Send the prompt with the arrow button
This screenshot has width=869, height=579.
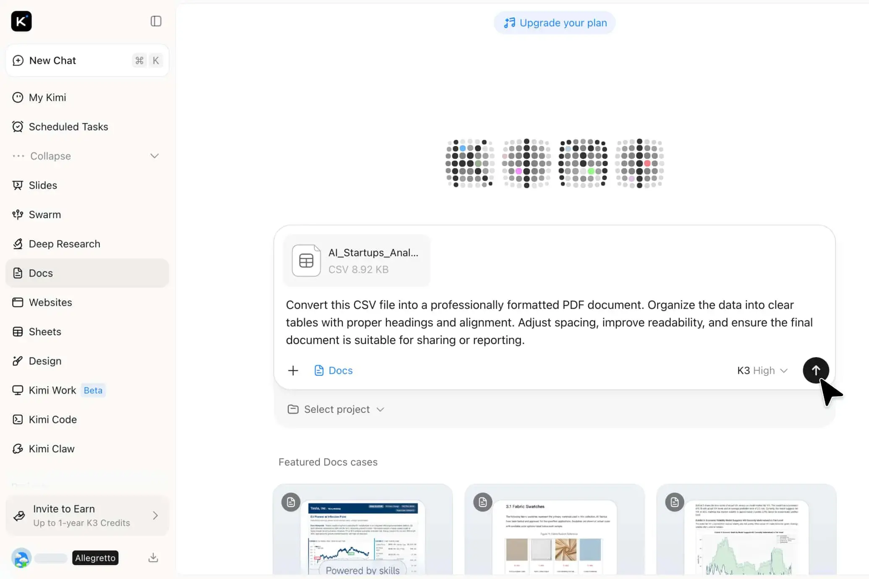[816, 370]
